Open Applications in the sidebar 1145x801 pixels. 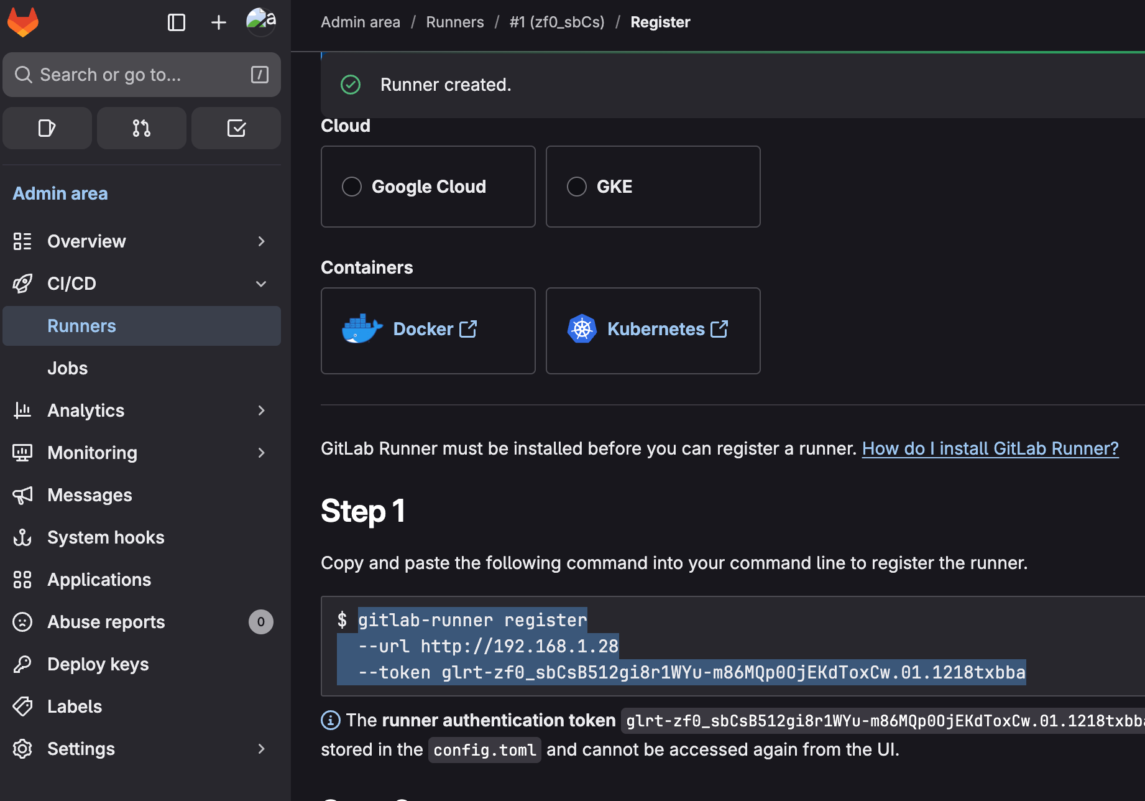tap(142, 580)
